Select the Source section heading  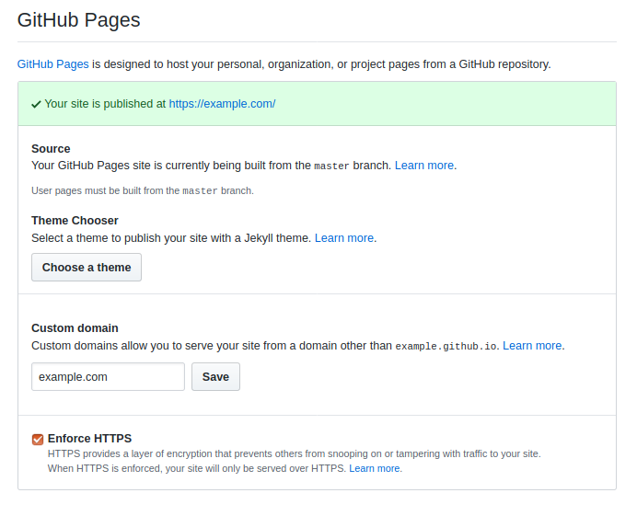coord(51,149)
